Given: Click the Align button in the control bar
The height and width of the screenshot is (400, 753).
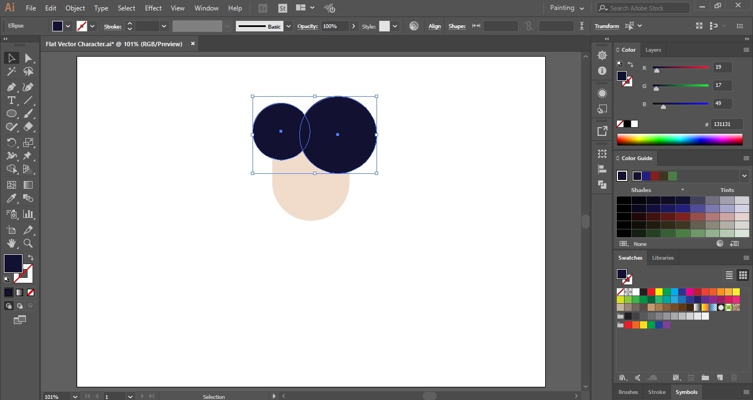Looking at the screenshot, I should pos(434,26).
